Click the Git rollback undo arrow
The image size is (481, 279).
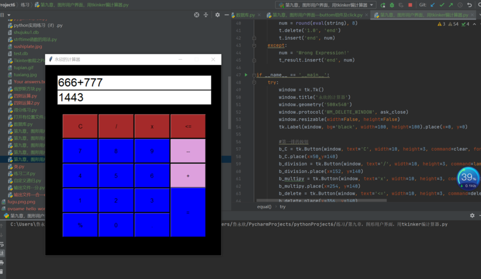click(x=469, y=5)
